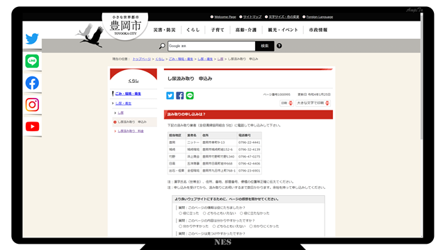Open the Instagram icon in the left social sidebar

[32, 105]
